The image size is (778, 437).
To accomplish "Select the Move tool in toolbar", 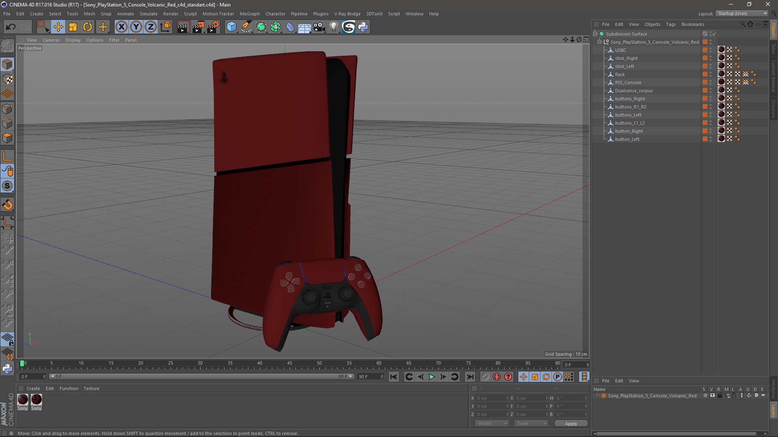I will click(58, 27).
